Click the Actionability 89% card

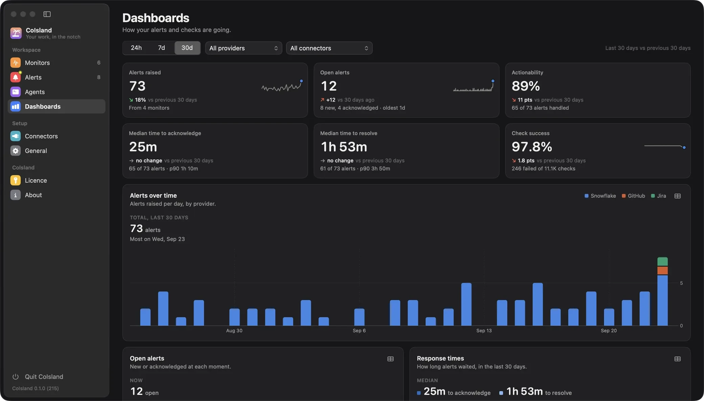tap(598, 90)
